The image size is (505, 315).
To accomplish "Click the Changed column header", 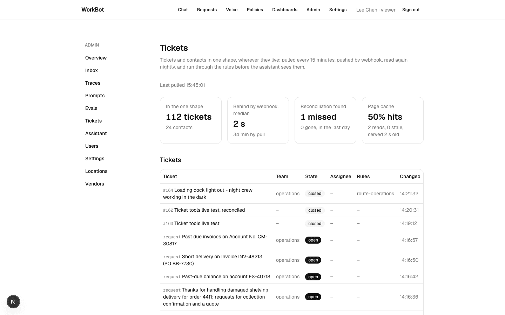I will (x=410, y=176).
